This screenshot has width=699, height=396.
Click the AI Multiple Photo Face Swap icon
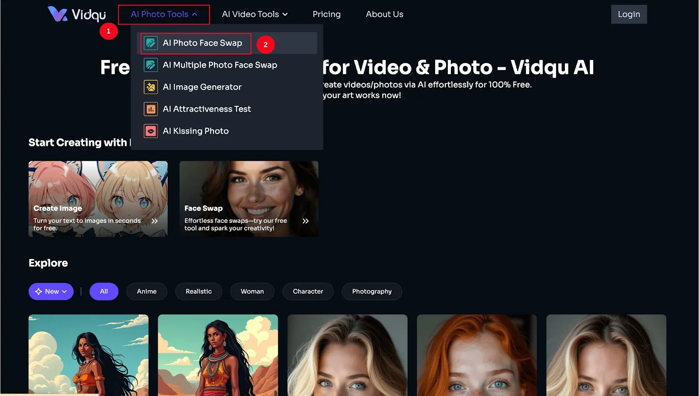tap(151, 65)
